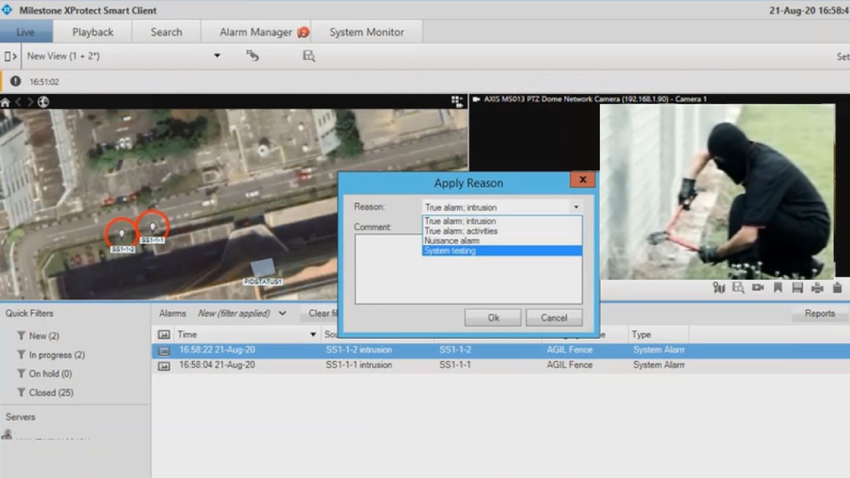
Task: Open the Reports button
Action: point(819,313)
